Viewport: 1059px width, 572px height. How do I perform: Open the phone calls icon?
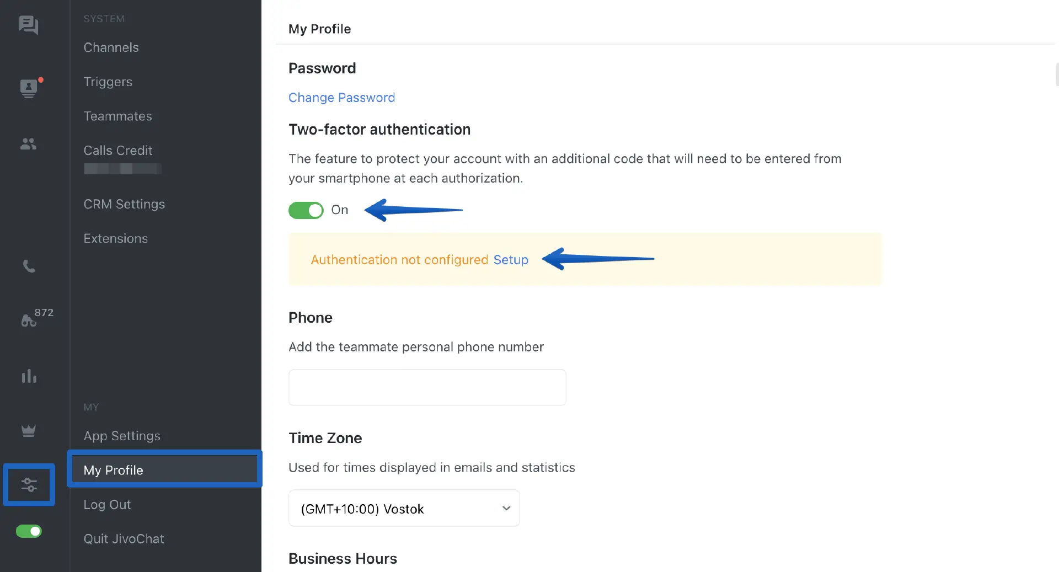(29, 266)
